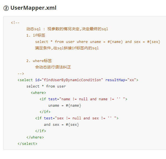Viewport: 166px width, 159px height.
Task: Click the if tag testing 'sex != null'
Action: [77, 118]
